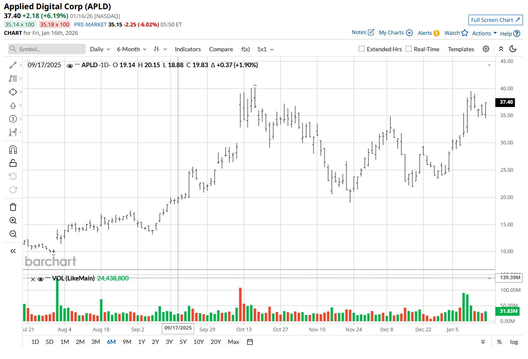Expand the bottom toolbar double chevron
The image size is (528, 359).
point(483,342)
